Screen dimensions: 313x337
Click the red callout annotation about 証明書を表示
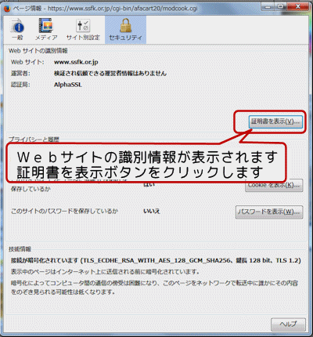[x=146, y=163]
